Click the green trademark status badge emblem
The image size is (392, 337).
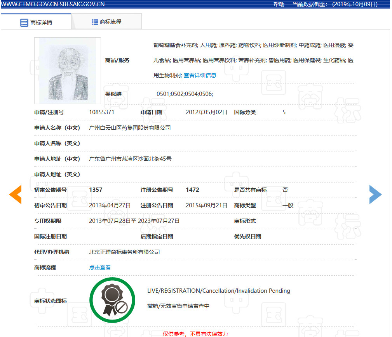pyautogui.click(x=112, y=300)
